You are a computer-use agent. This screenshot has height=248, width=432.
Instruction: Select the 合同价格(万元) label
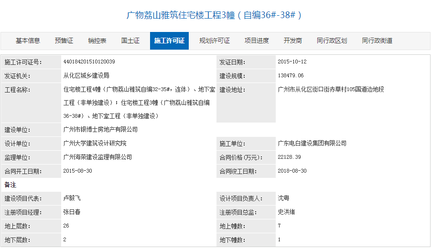pyautogui.click(x=241, y=157)
